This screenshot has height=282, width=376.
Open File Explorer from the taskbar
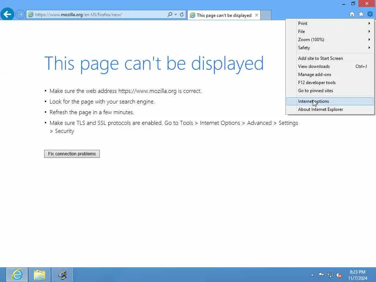pyautogui.click(x=40, y=275)
